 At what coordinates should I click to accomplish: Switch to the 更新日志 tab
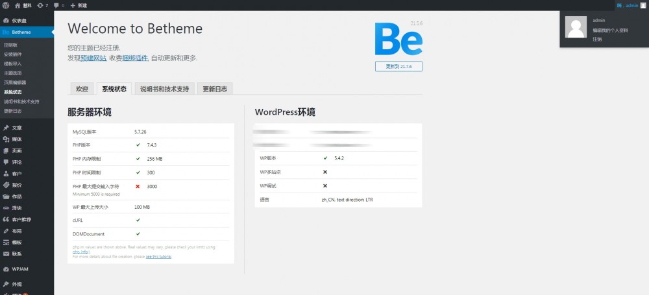pos(214,89)
